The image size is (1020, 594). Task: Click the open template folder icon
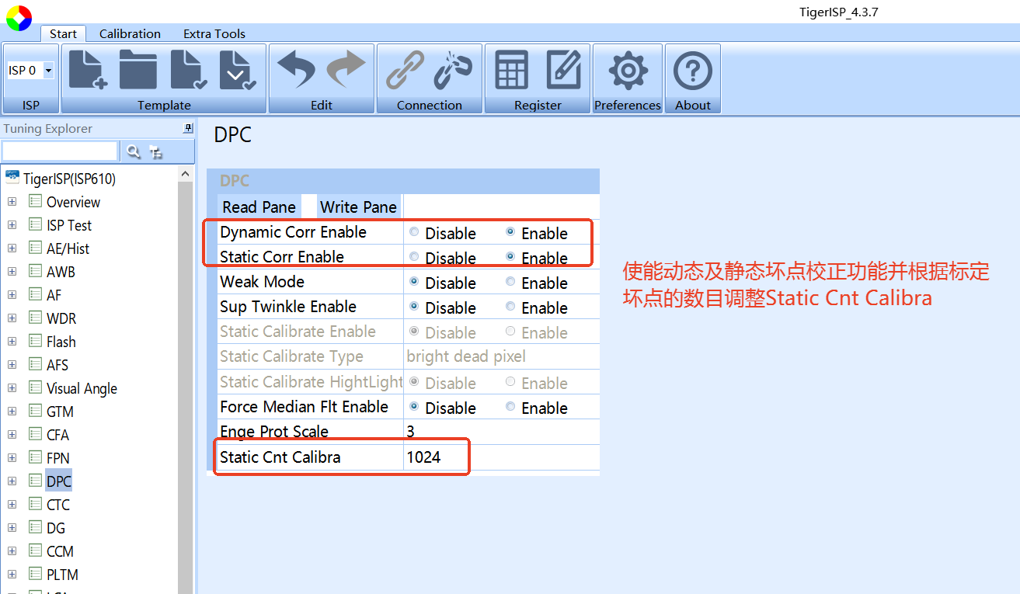tap(138, 69)
